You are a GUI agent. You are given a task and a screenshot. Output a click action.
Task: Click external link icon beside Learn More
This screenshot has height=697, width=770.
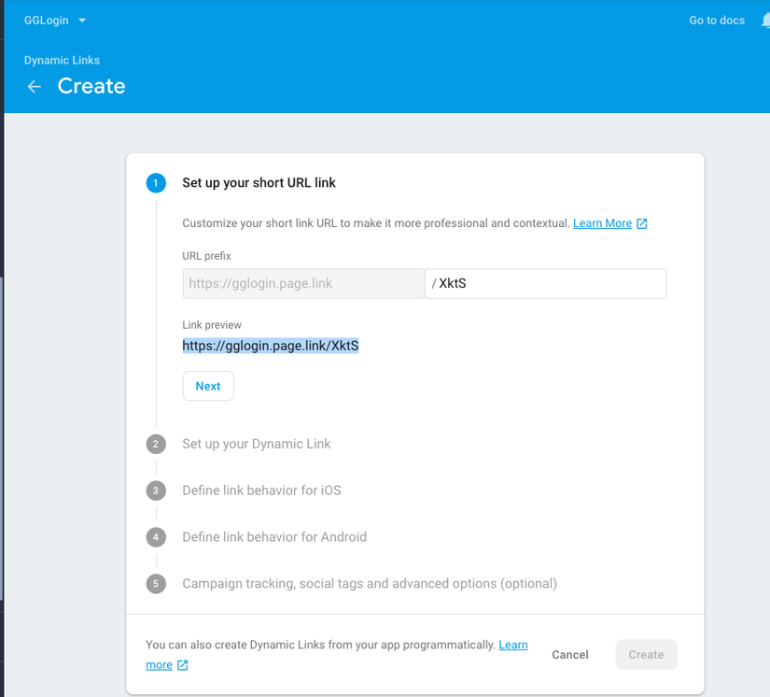(642, 224)
